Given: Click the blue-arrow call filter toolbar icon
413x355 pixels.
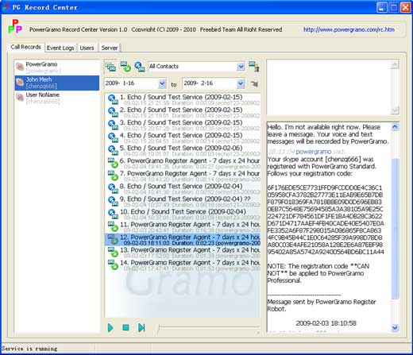Looking at the screenshot, I should [x=139, y=67].
